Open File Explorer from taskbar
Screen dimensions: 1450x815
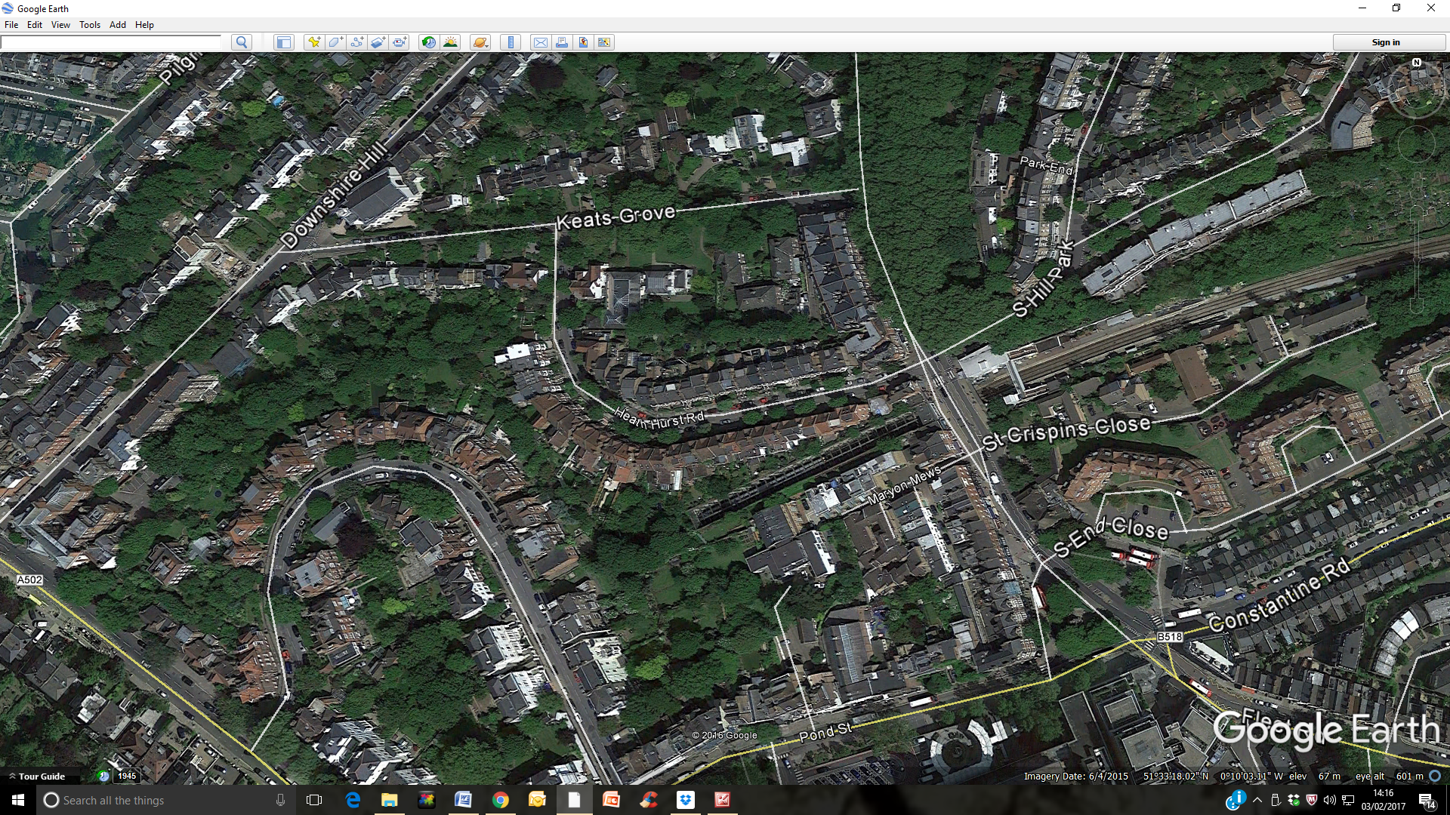pos(390,800)
